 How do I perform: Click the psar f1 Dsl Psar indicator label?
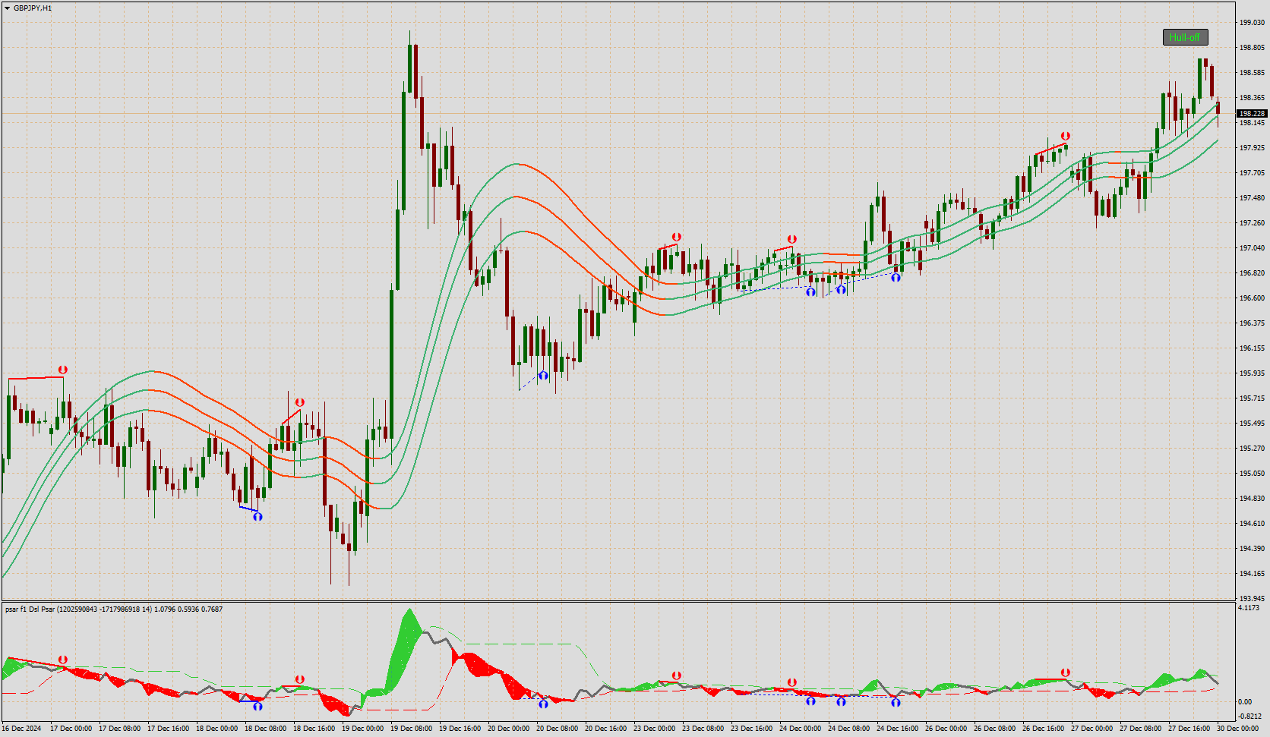coord(114,609)
